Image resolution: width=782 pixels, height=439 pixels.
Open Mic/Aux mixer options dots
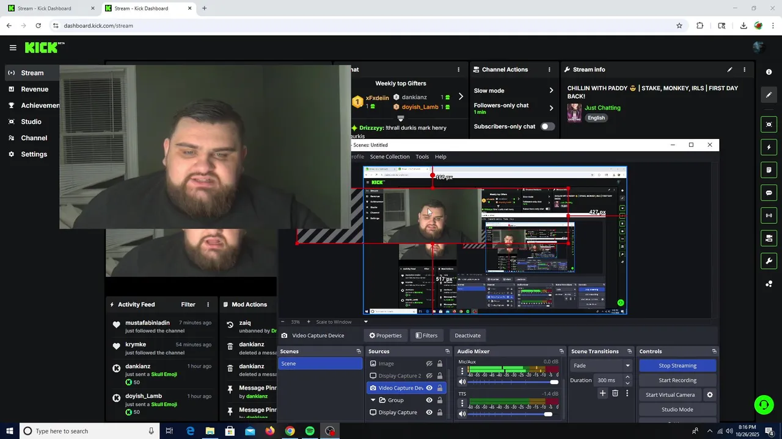click(462, 371)
